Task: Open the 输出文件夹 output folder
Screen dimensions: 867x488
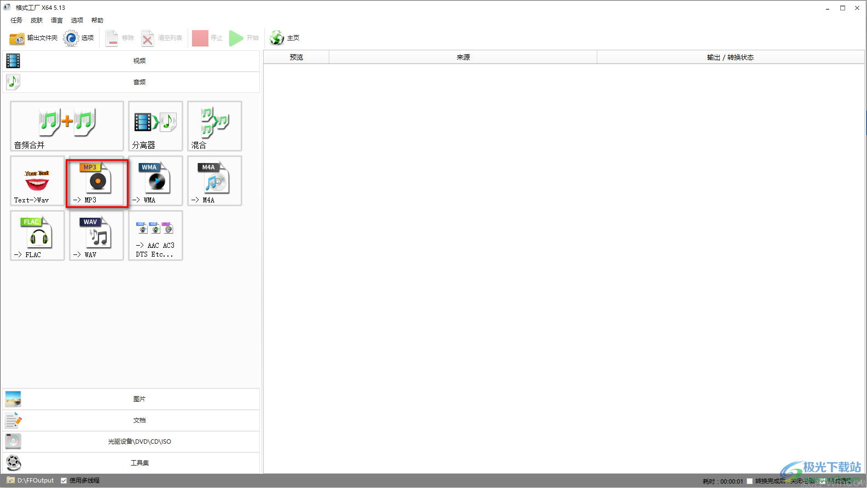Action: pos(33,38)
